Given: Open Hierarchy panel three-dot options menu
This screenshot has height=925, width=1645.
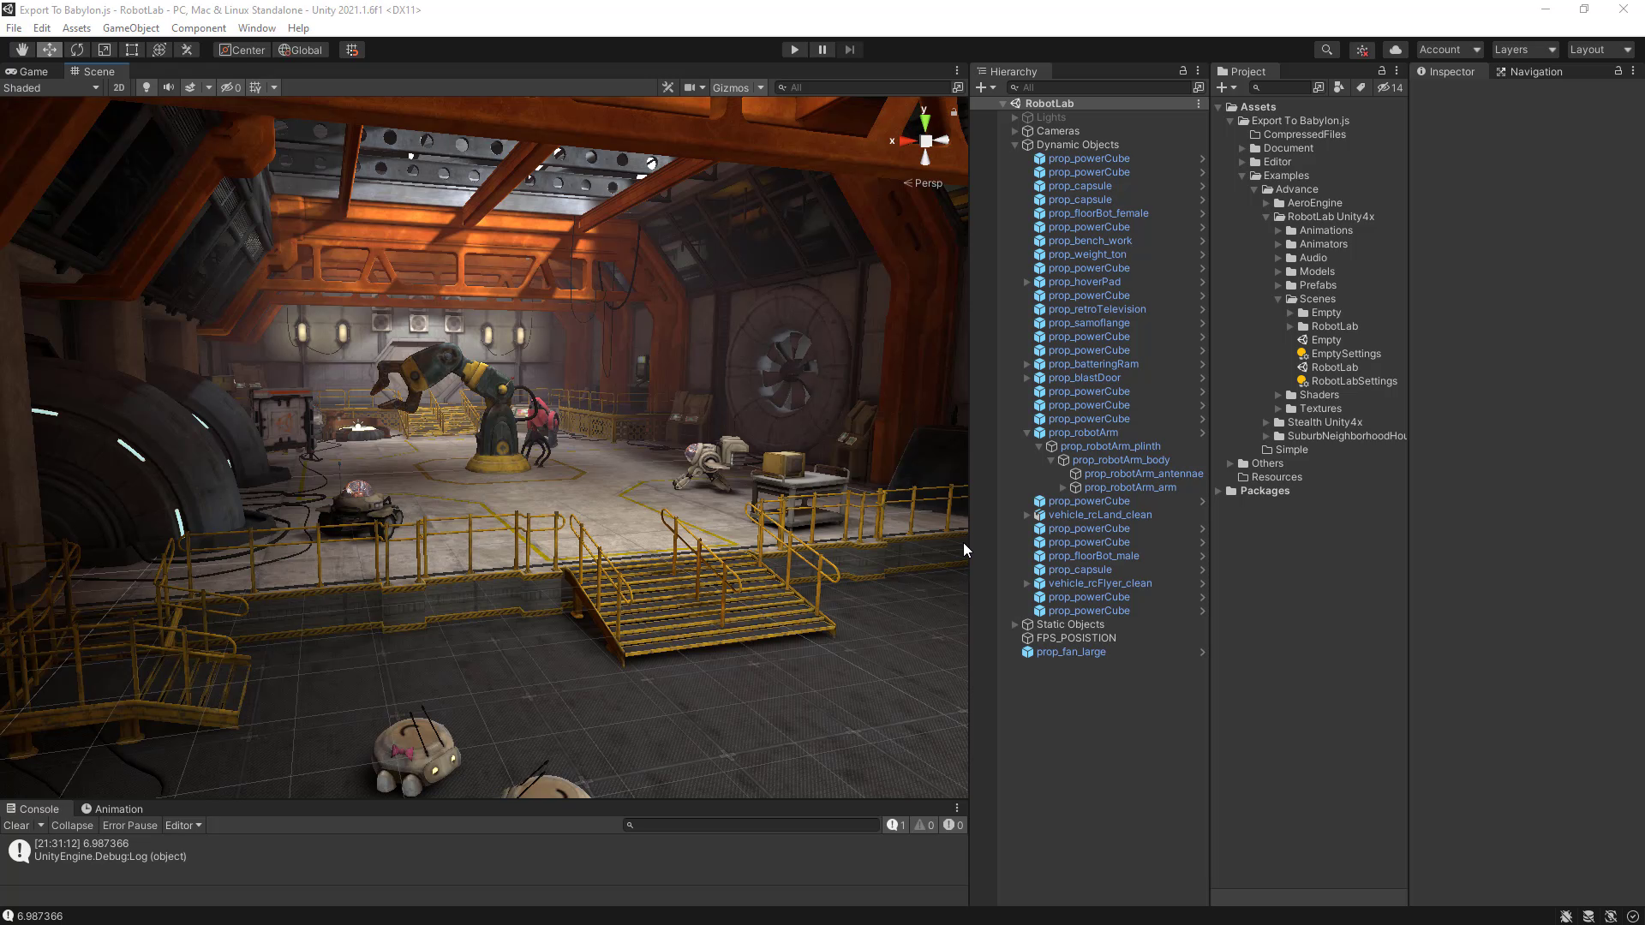Looking at the screenshot, I should pyautogui.click(x=1198, y=71).
